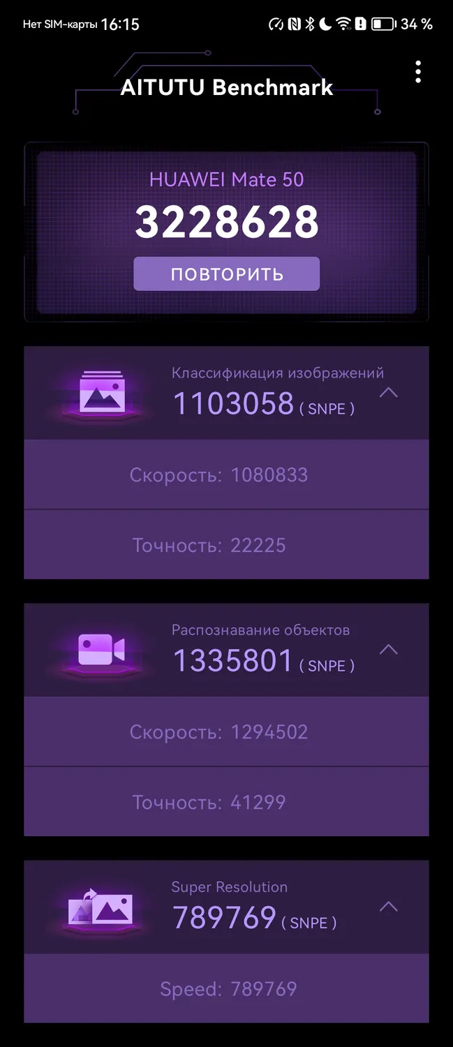Tap the Bluetooth status bar icon
The image size is (453, 1047).
tap(310, 24)
